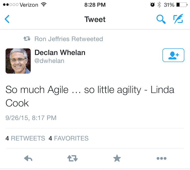Tap the battery indicator in status bar

pyautogui.click(x=182, y=5)
